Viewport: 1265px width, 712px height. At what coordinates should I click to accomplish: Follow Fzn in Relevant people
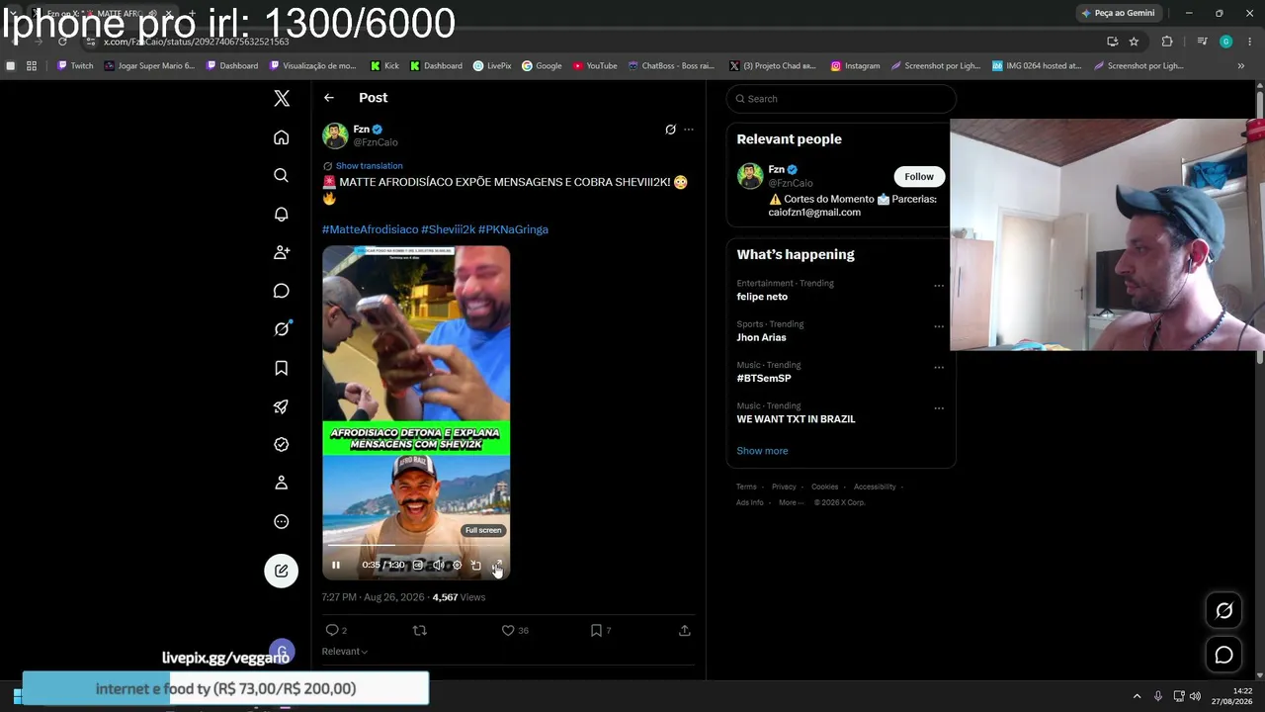click(919, 177)
